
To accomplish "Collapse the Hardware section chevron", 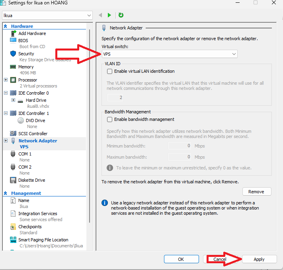I will click(x=6, y=26).
